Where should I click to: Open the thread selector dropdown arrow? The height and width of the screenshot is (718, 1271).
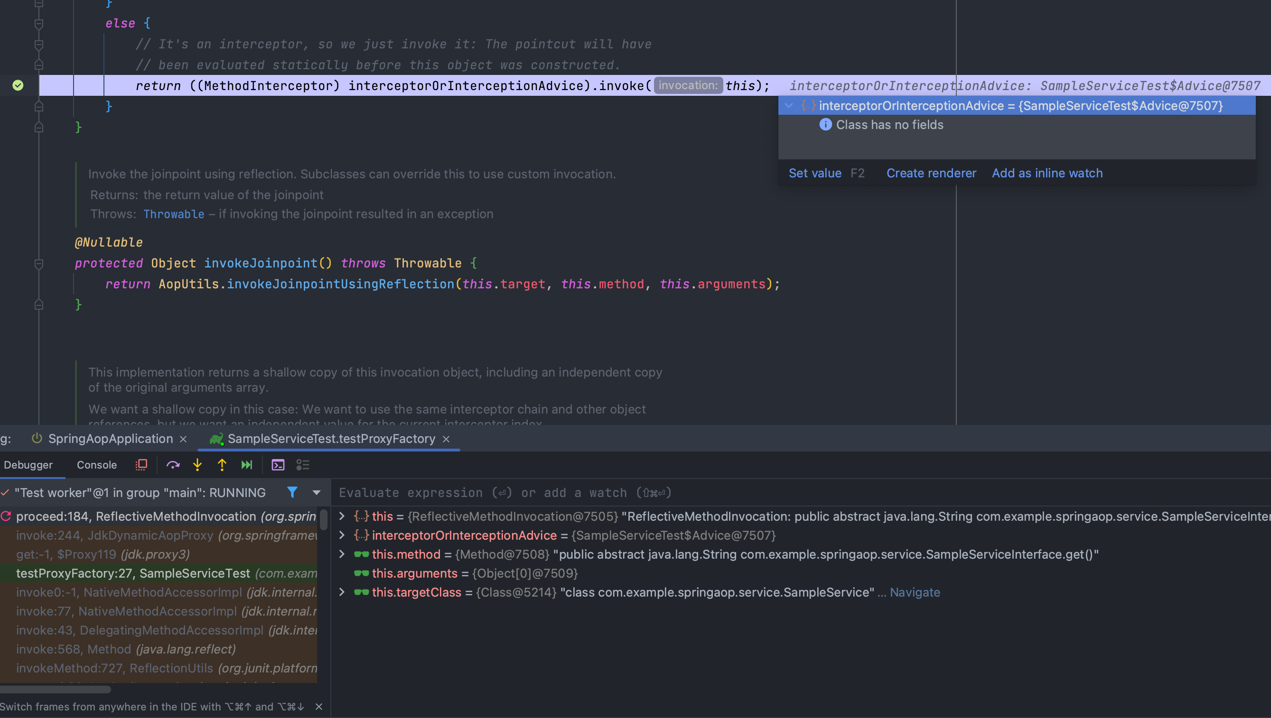click(x=317, y=492)
